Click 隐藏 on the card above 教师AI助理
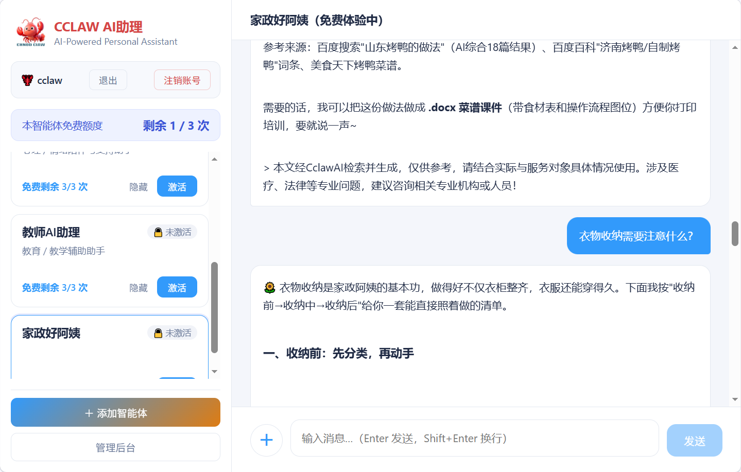The height and width of the screenshot is (472, 741). click(139, 187)
